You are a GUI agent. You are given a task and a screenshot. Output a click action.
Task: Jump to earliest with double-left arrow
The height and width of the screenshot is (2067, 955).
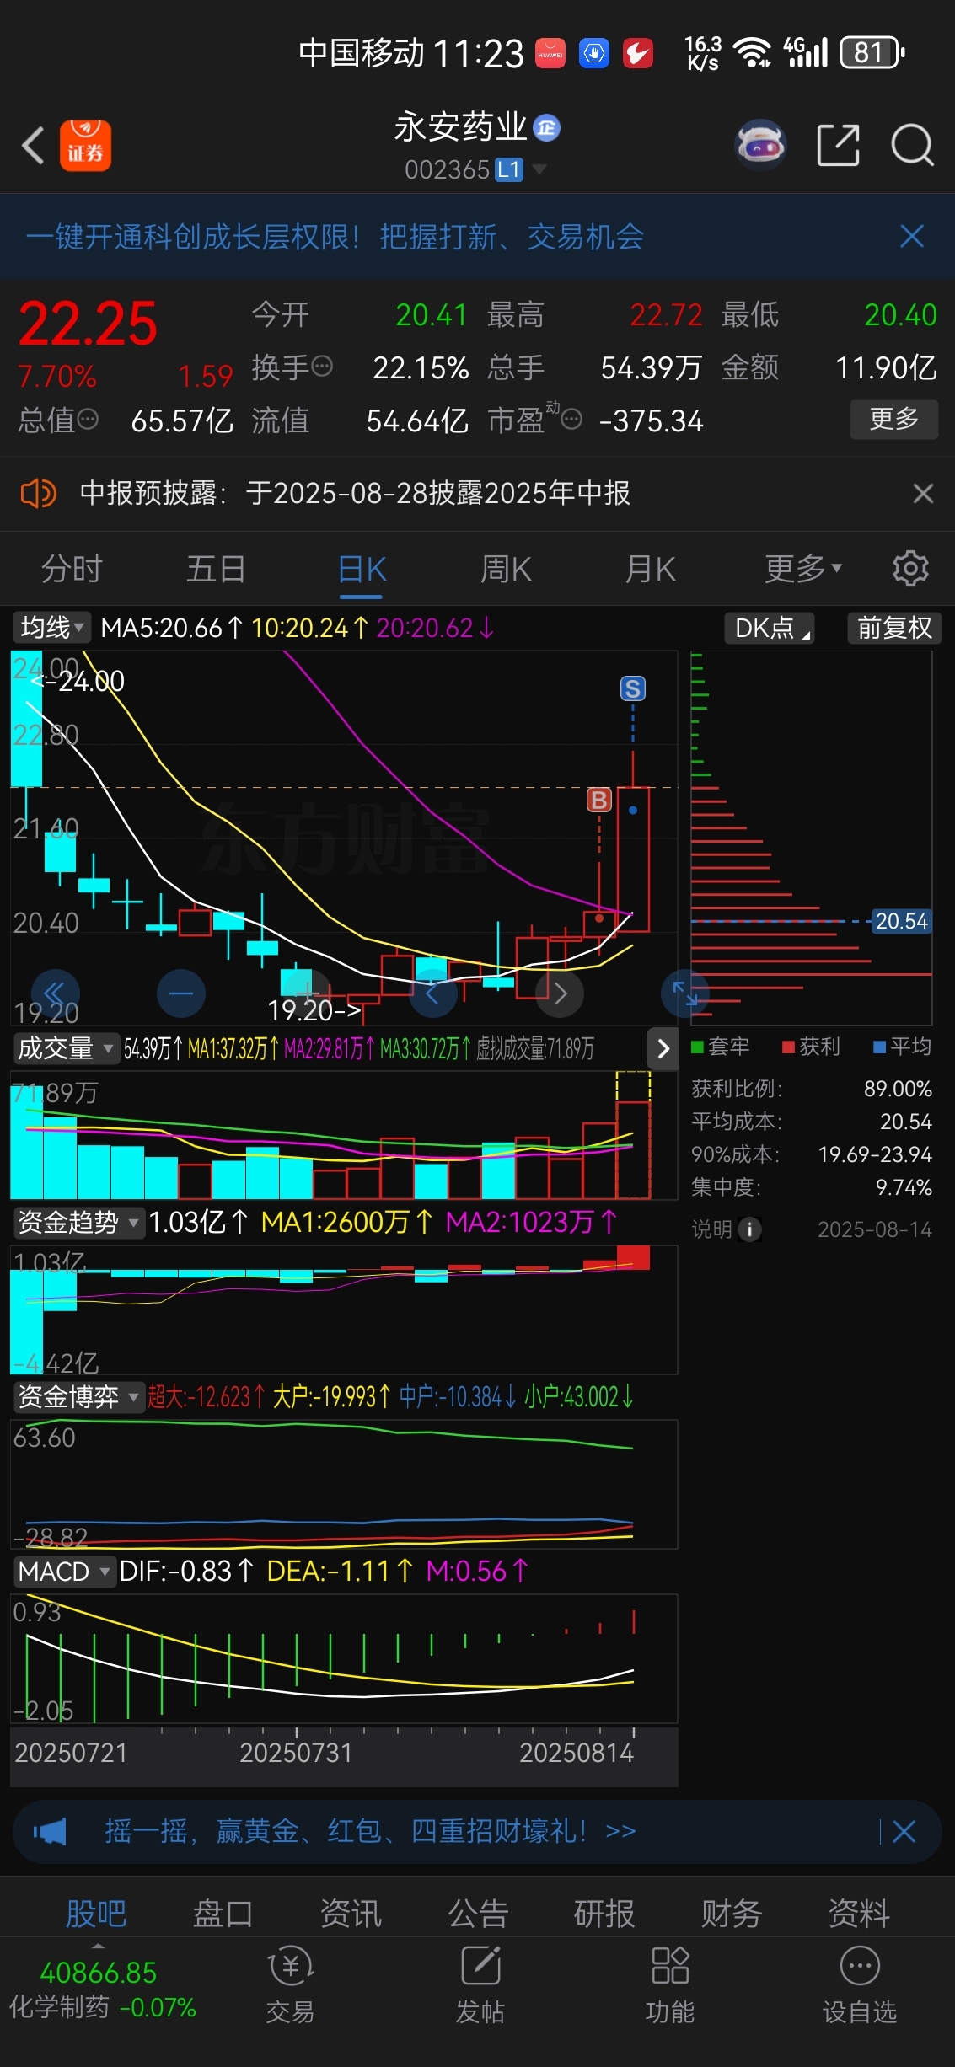[x=55, y=993]
